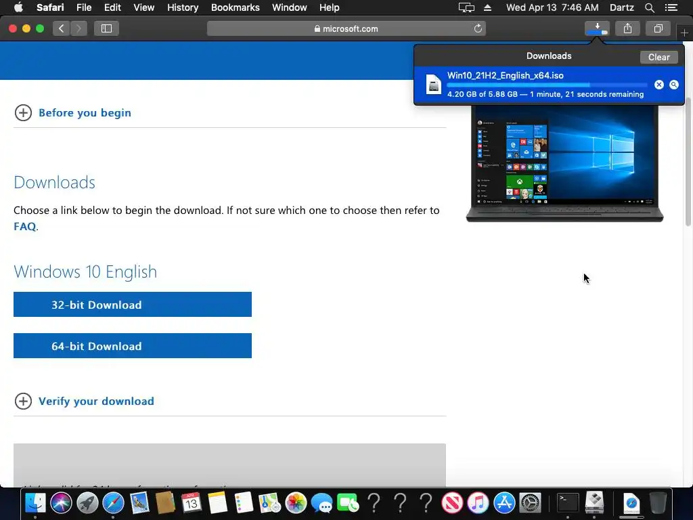Open the Help menu
The image size is (693, 520).
tap(330, 7)
